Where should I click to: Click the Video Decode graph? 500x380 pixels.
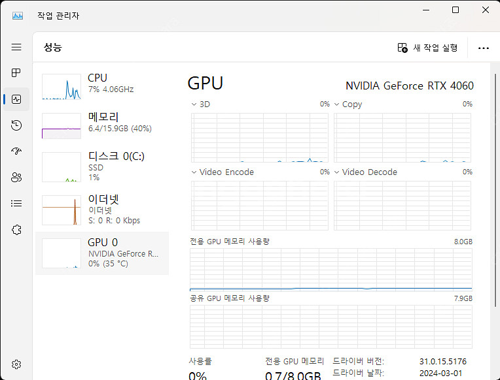402,206
